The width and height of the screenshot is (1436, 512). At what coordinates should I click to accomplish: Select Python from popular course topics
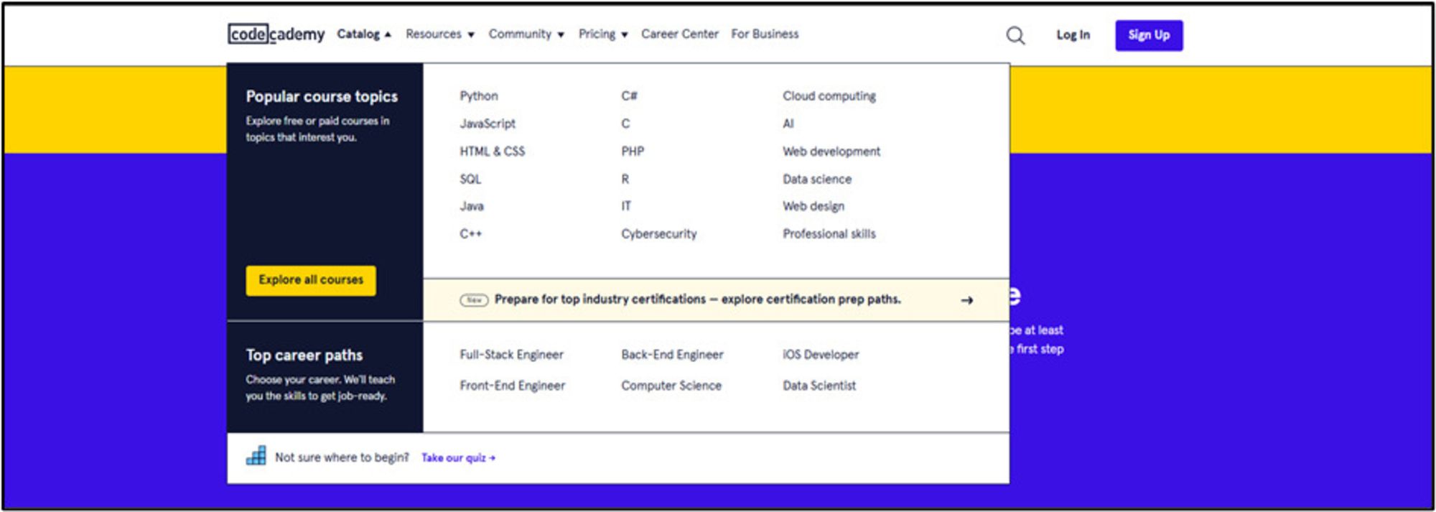pyautogui.click(x=479, y=96)
